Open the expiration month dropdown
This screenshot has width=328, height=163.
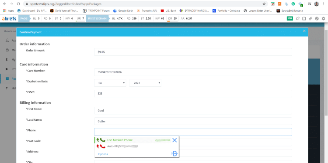click(110, 83)
